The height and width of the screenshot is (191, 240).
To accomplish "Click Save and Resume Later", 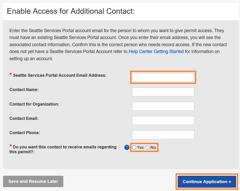I will tap(33, 181).
